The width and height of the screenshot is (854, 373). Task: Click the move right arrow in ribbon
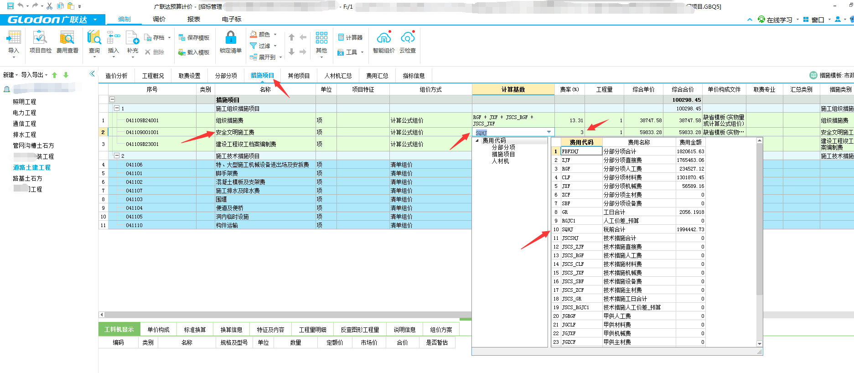click(303, 52)
